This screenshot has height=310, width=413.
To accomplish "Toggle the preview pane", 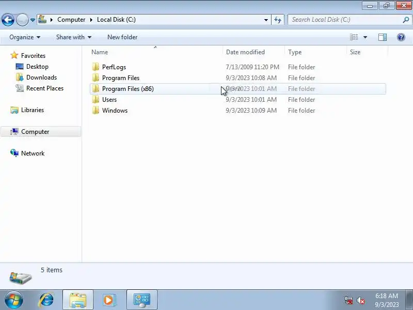I will [383, 37].
